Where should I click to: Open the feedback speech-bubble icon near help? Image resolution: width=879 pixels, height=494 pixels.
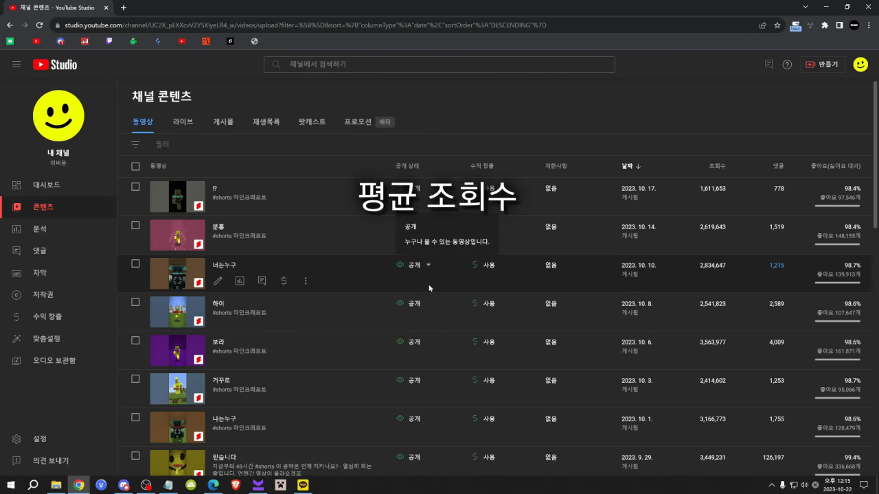coord(769,64)
